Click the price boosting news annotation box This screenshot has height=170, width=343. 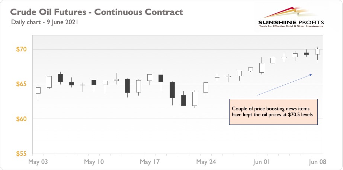pyautogui.click(x=273, y=112)
